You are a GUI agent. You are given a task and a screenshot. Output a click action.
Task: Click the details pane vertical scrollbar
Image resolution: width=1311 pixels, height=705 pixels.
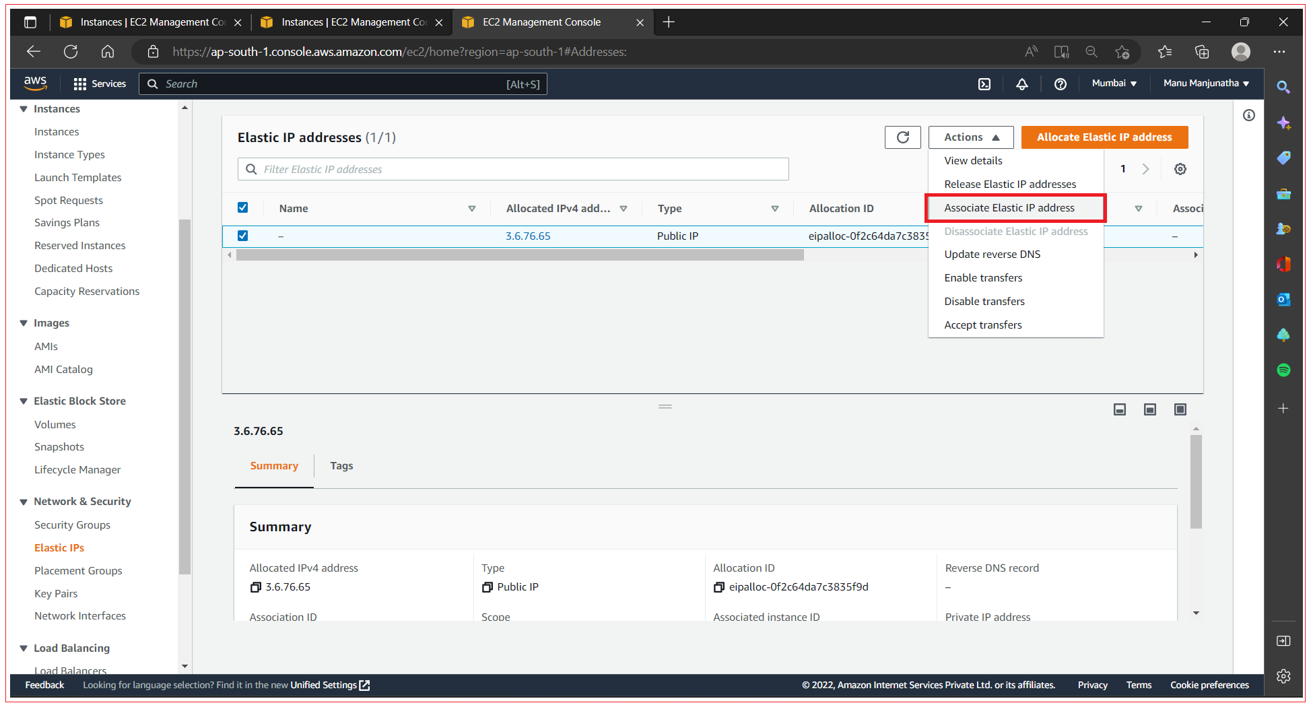pos(1196,481)
